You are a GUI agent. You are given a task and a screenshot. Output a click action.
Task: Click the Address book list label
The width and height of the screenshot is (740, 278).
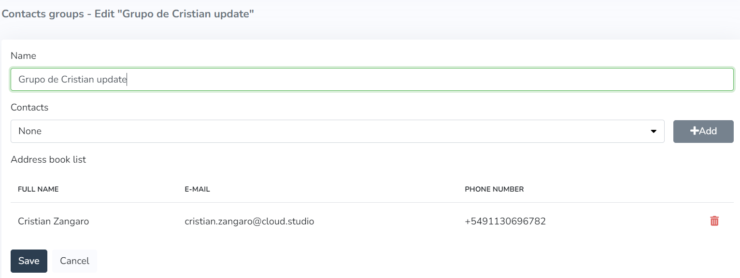pyautogui.click(x=48, y=159)
